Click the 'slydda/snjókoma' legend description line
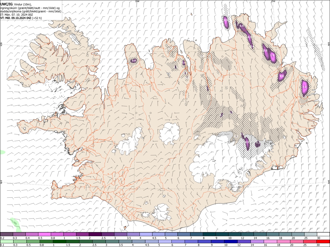Viewport: 330px width, 247px height. click(31, 11)
